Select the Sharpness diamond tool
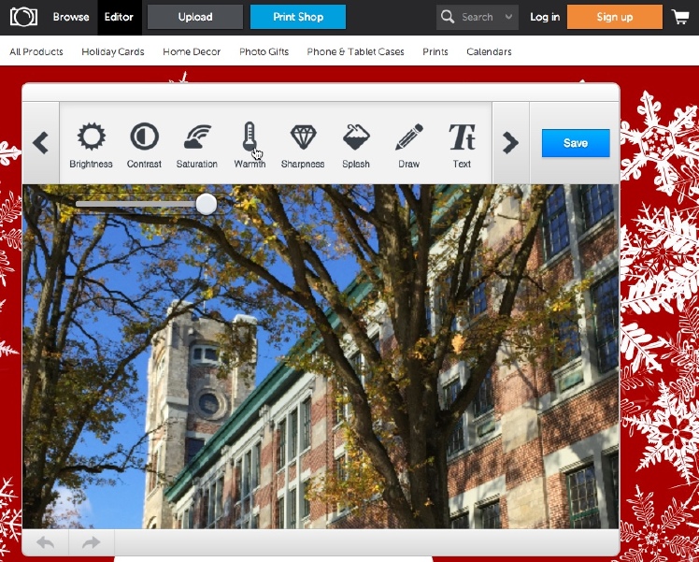The image size is (699, 562). [x=303, y=145]
